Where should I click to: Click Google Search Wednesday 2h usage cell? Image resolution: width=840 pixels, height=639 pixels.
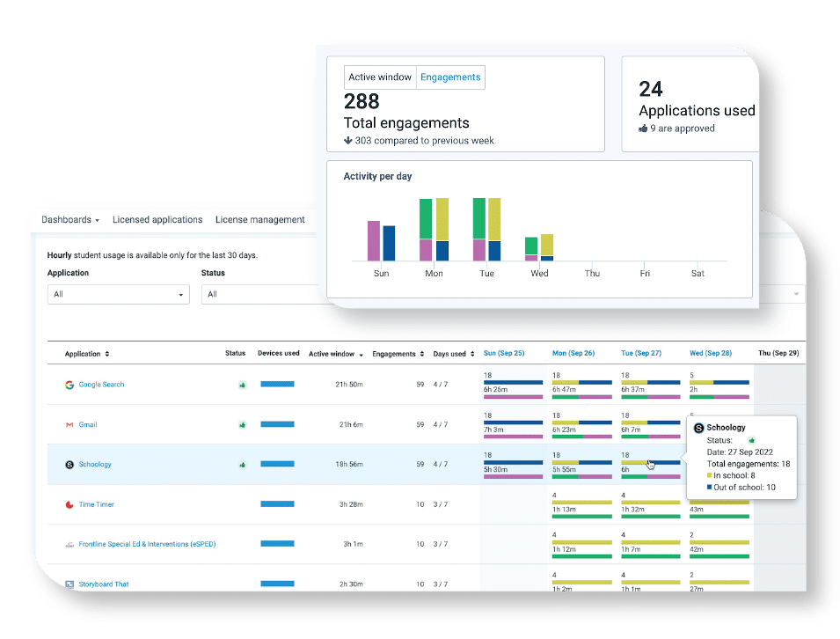coord(719,385)
